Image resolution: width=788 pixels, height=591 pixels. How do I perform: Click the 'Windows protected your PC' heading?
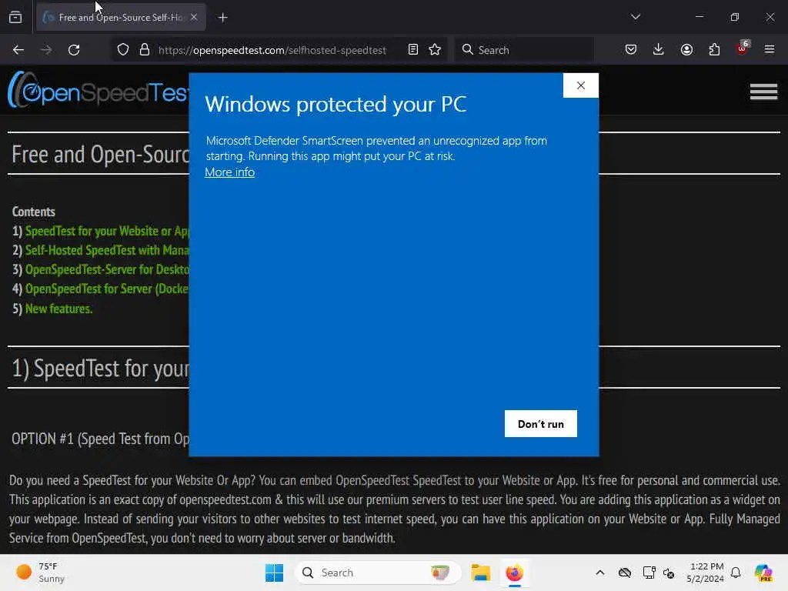tap(336, 104)
